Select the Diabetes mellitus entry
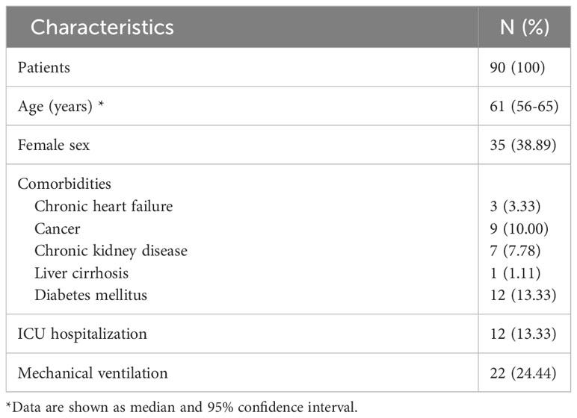 coord(90,295)
